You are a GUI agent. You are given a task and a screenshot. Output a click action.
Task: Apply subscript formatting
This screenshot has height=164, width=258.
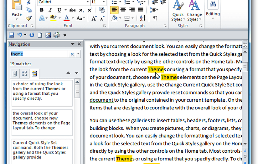(x=82, y=10)
